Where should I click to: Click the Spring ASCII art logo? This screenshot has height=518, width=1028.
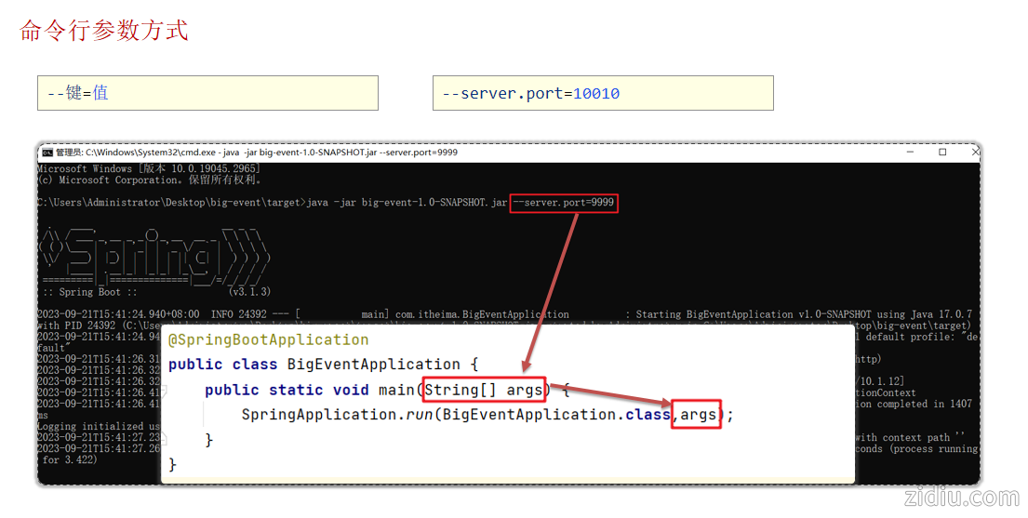154,253
